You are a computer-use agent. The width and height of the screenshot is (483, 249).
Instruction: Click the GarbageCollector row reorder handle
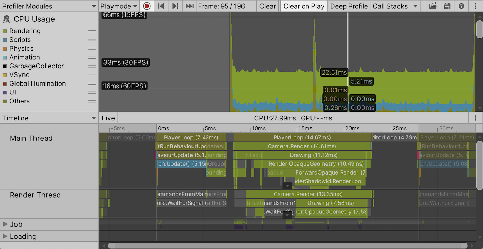(92, 66)
